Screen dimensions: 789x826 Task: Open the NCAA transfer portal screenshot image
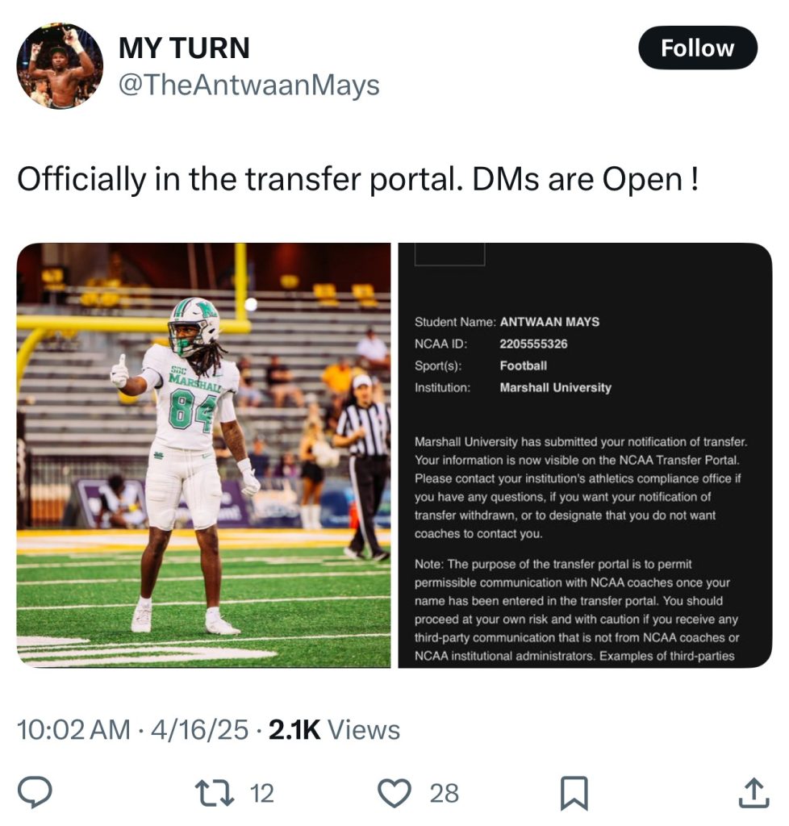(x=585, y=455)
